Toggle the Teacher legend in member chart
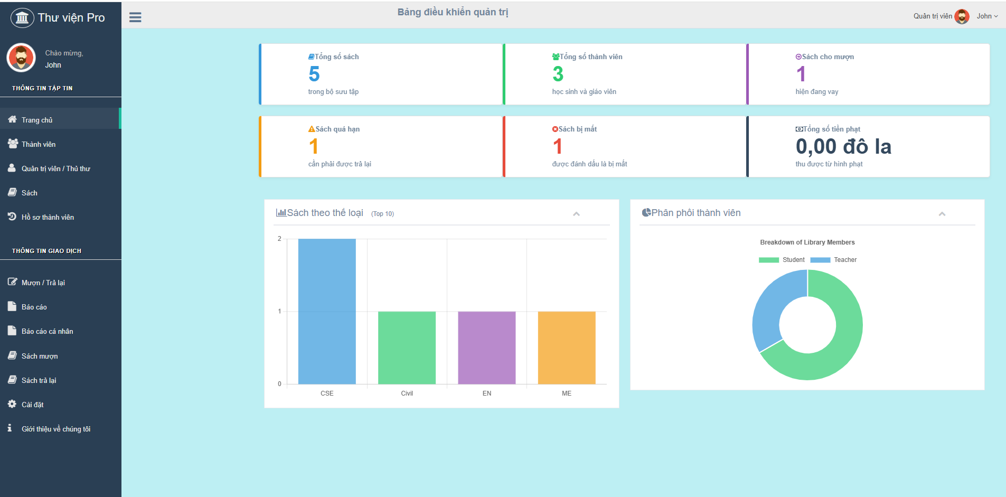Viewport: 1006px width, 497px height. (x=833, y=260)
